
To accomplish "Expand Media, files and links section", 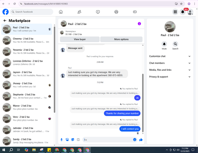I will tap(170, 70).
